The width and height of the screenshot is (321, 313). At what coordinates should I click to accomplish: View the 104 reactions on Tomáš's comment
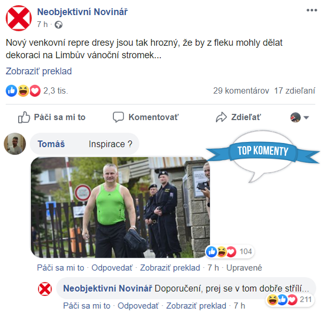tap(230, 252)
